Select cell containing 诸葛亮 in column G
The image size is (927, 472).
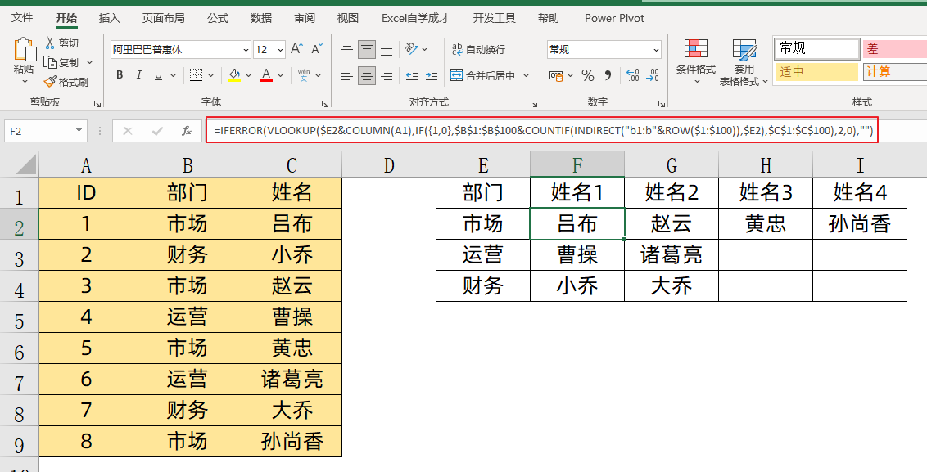point(672,254)
